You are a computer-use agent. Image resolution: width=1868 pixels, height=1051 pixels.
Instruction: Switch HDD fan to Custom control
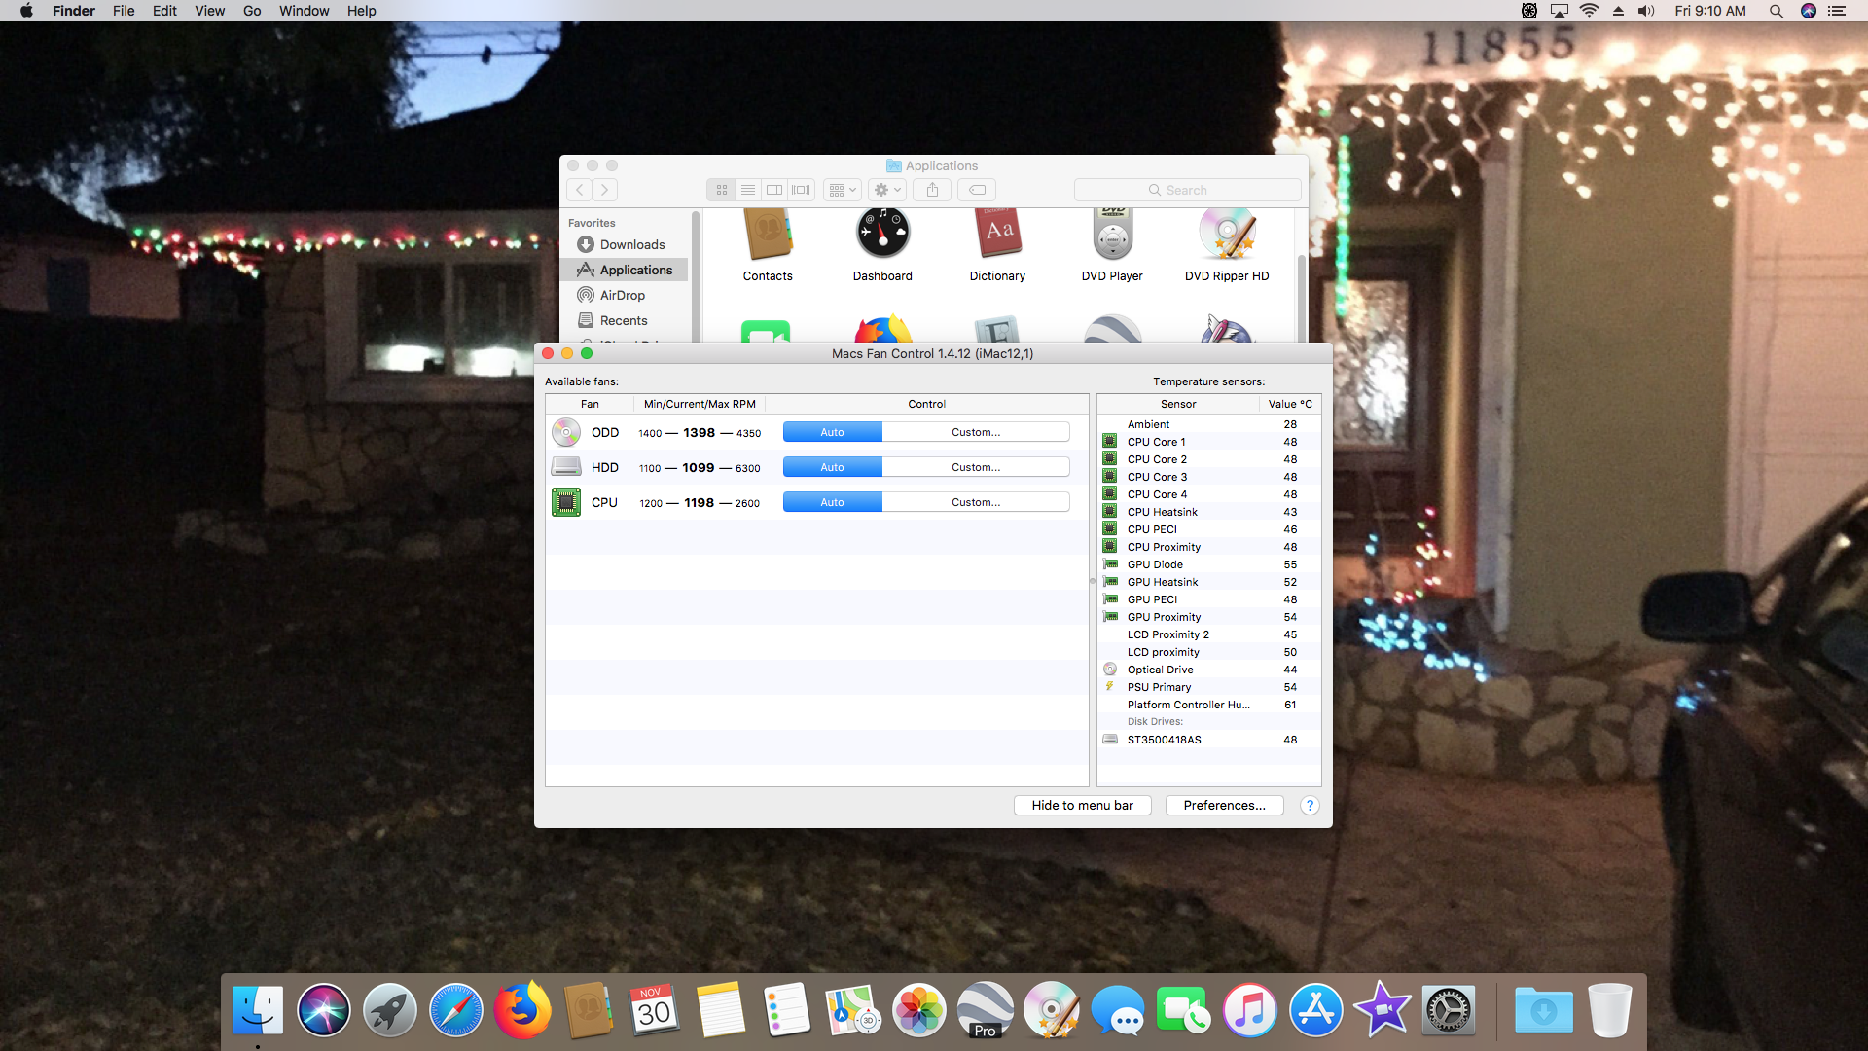[x=975, y=467]
